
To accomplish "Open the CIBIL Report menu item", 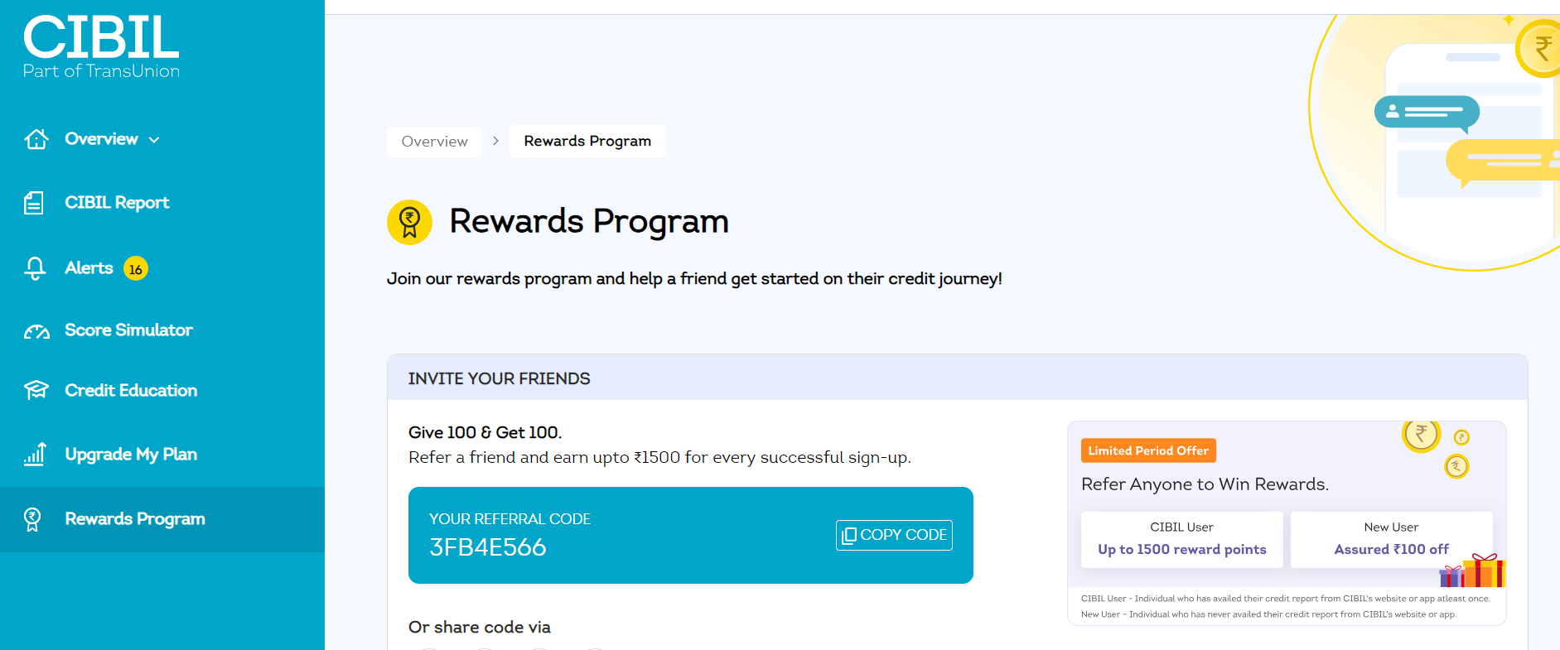I will [117, 203].
